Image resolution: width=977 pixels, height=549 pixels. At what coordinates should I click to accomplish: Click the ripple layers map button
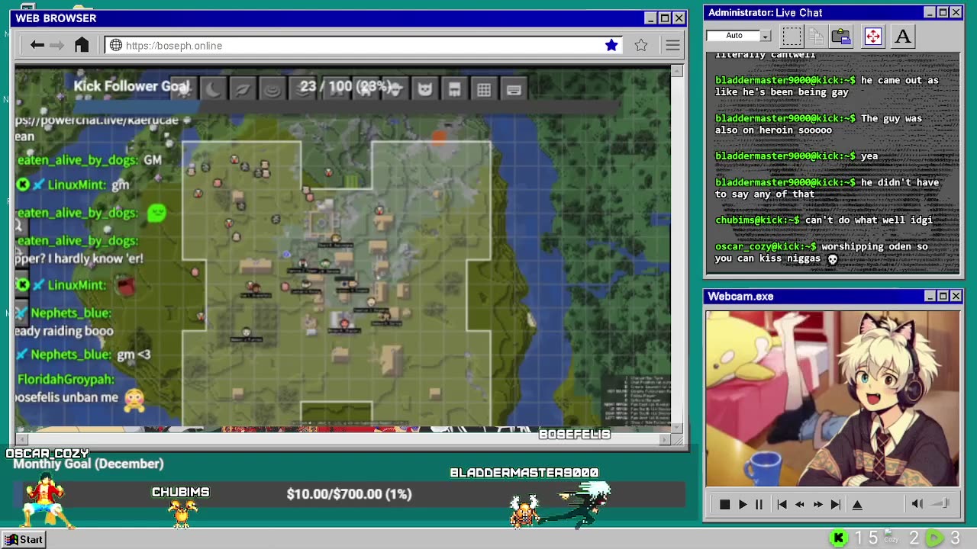pos(272,90)
